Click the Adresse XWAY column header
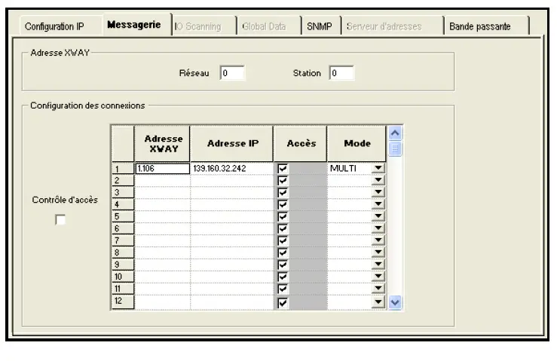The width and height of the screenshot is (557, 361). pyautogui.click(x=162, y=143)
